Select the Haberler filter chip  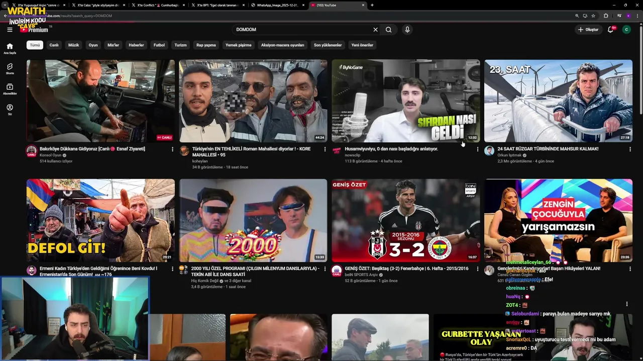click(136, 45)
